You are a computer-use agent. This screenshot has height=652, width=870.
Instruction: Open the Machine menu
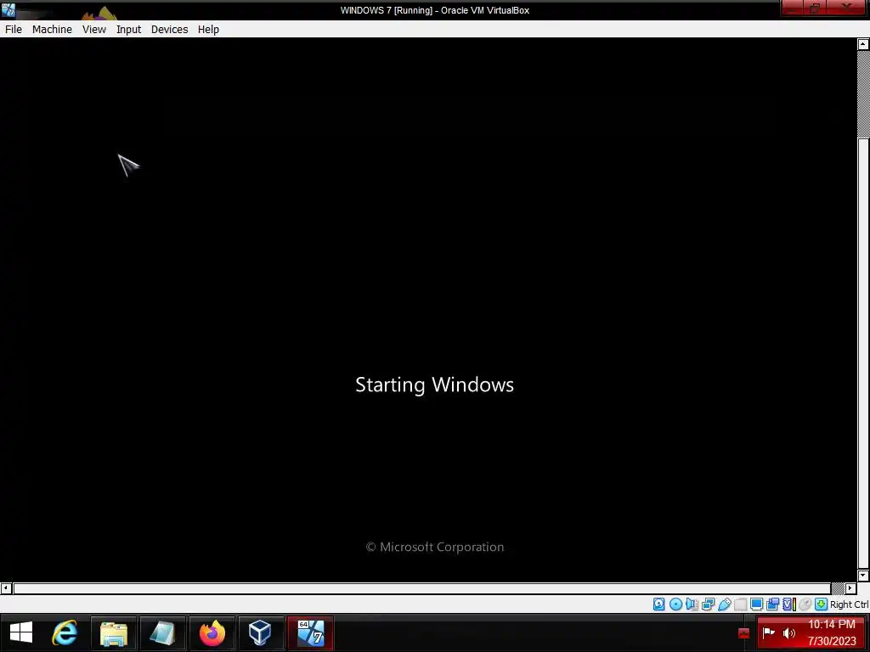pyautogui.click(x=52, y=30)
